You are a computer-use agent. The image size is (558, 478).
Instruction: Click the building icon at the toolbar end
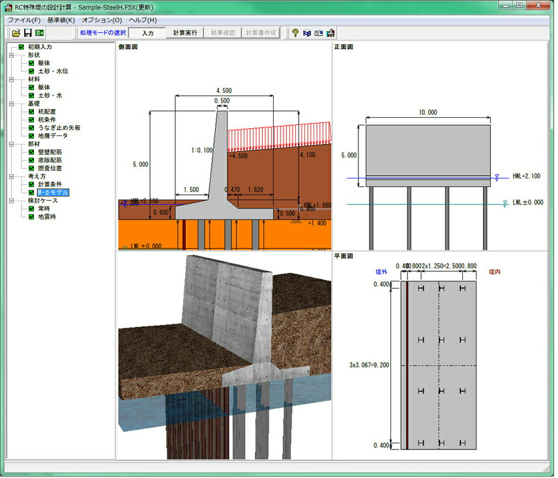pyautogui.click(x=330, y=33)
